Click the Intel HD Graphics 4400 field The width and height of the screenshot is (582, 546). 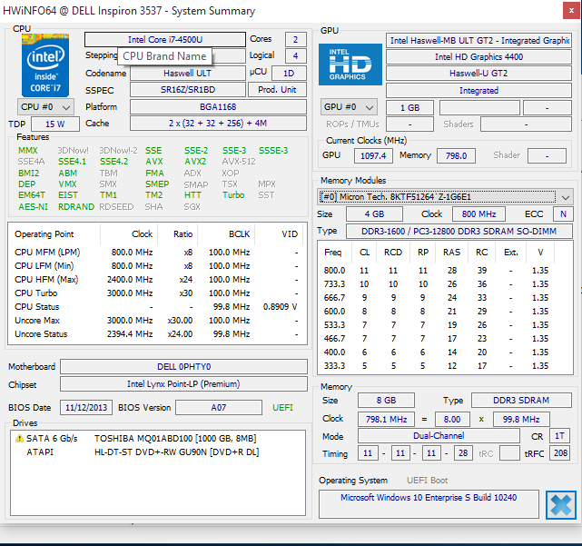click(x=478, y=57)
